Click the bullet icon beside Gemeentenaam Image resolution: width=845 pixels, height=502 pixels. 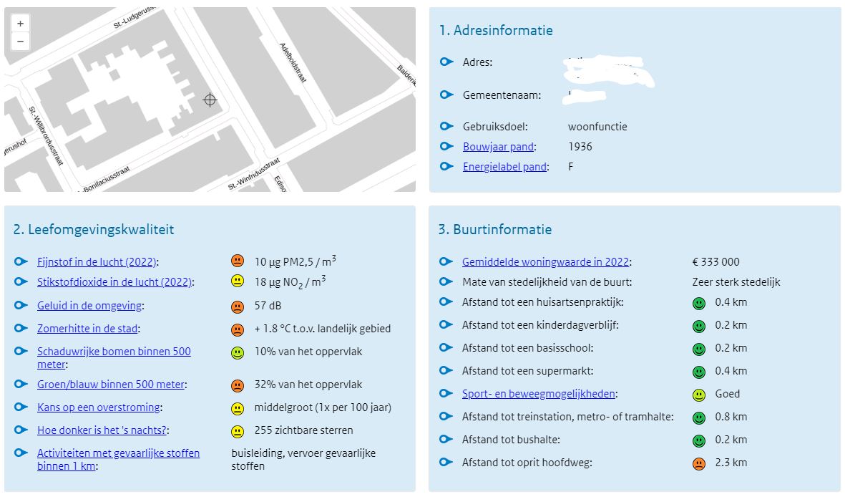click(446, 95)
